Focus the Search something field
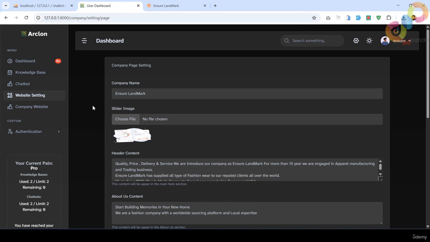Image resolution: width=430 pixels, height=242 pixels. (x=312, y=41)
